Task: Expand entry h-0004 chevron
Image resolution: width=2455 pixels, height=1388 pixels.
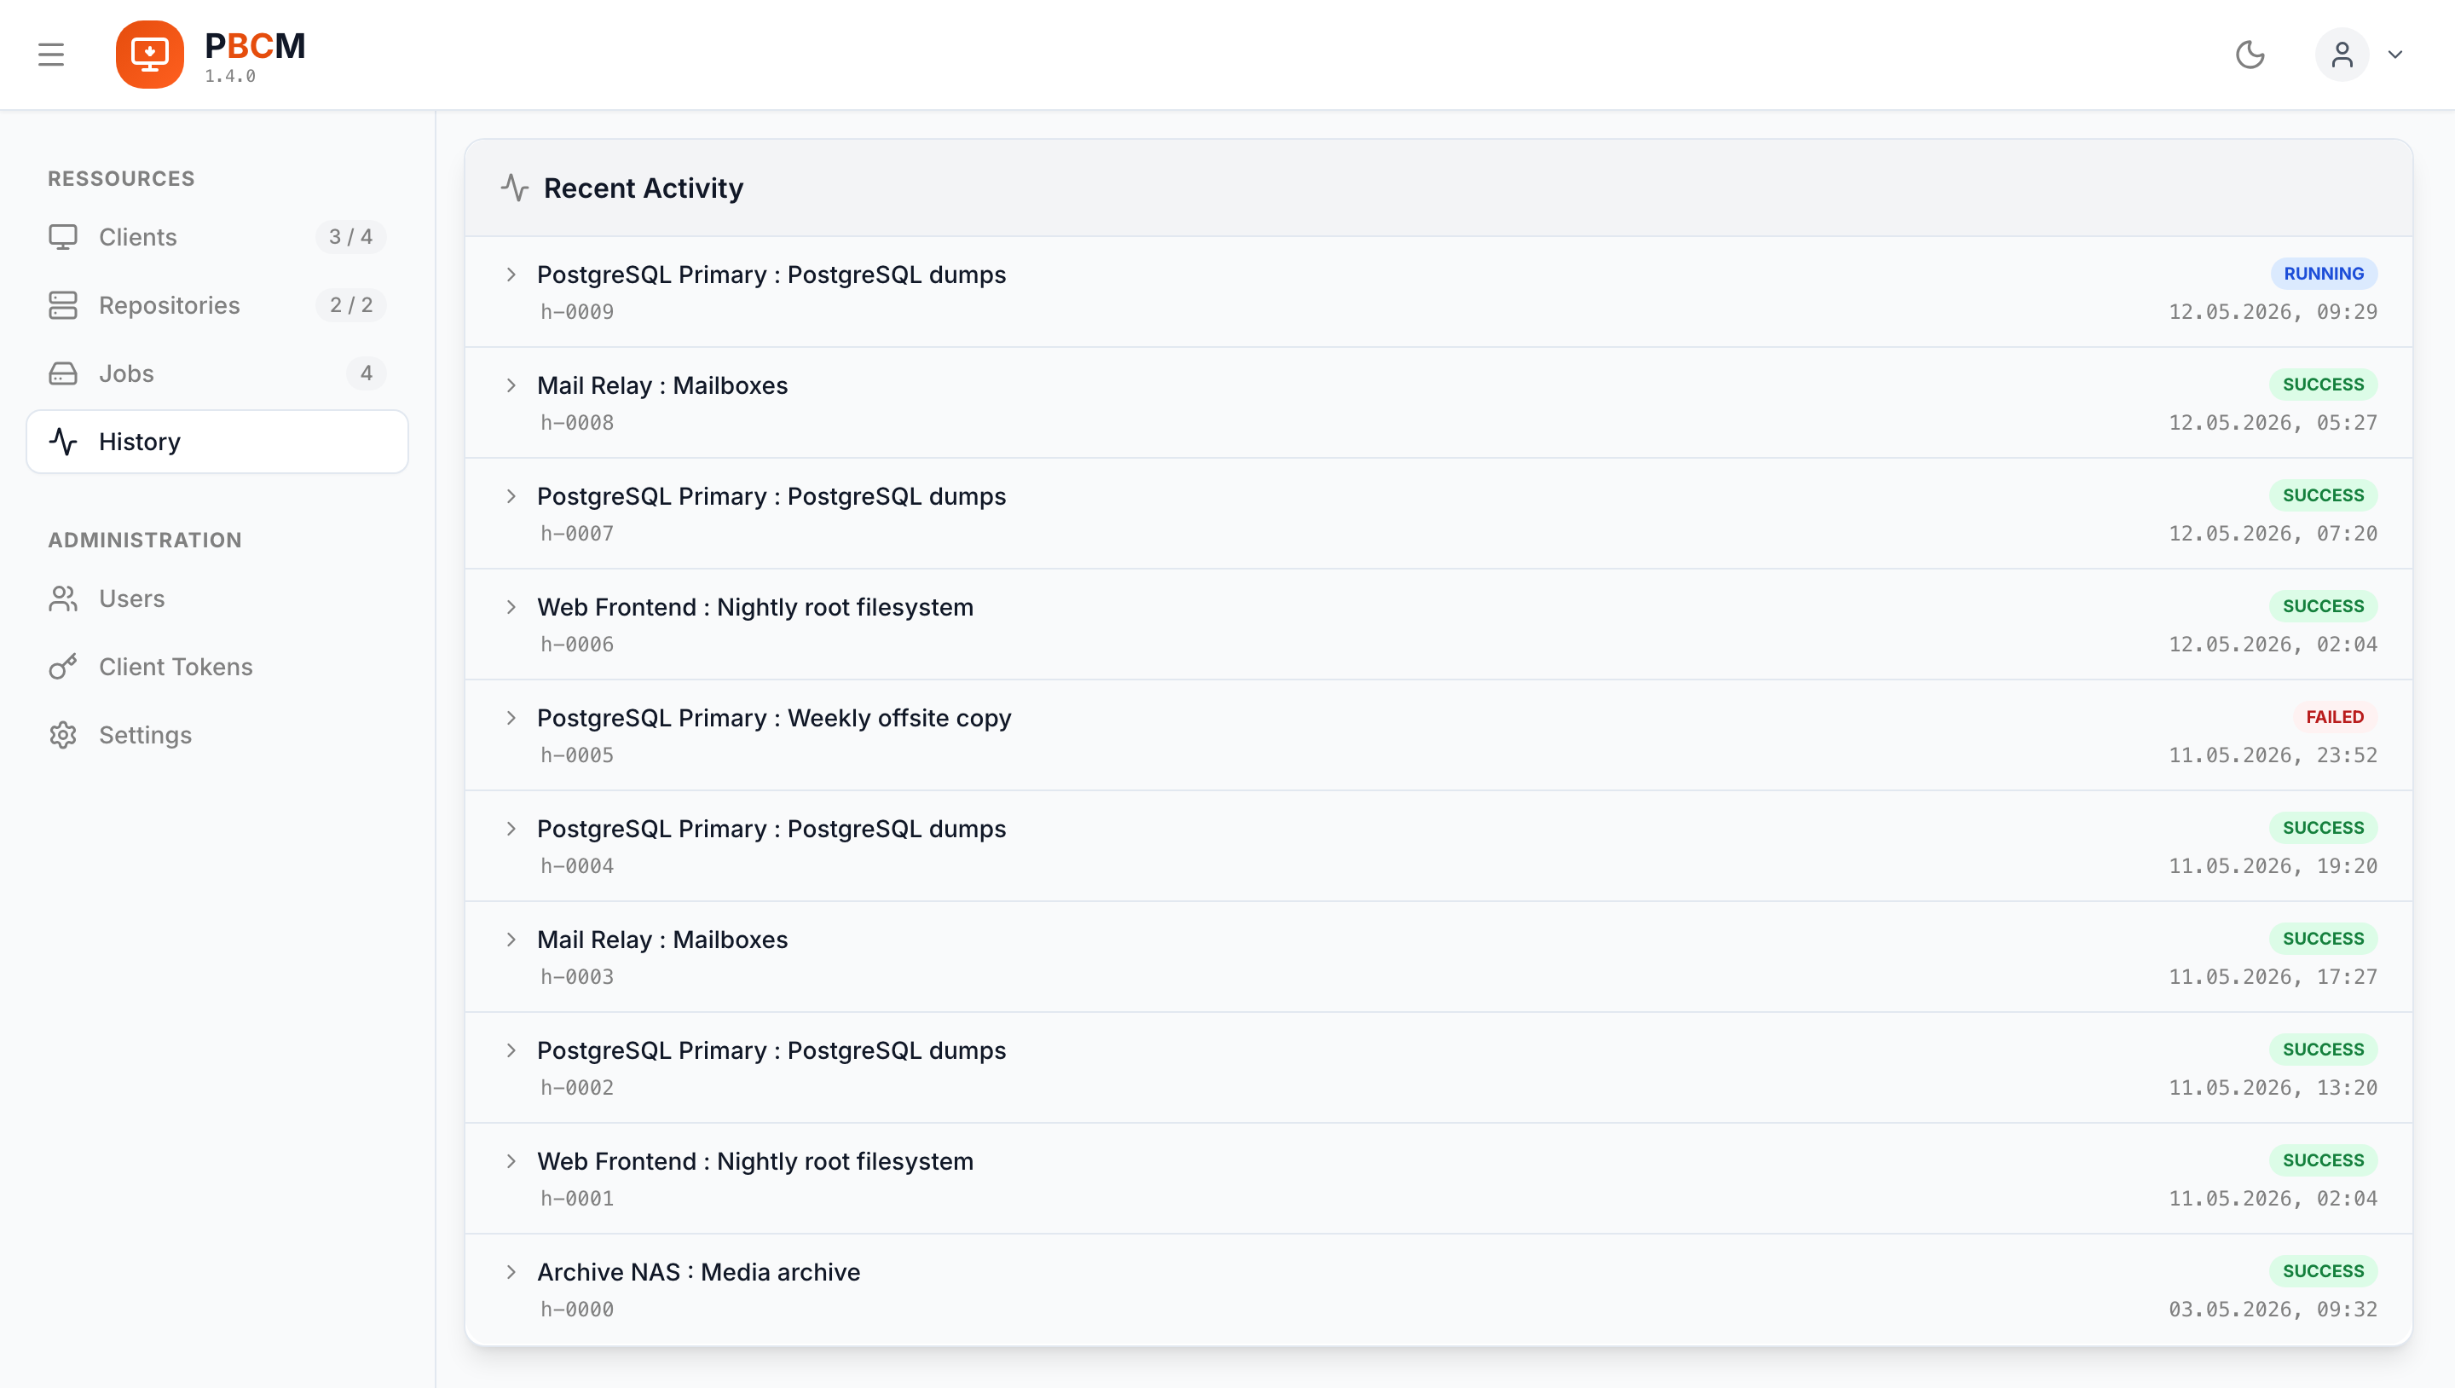Action: [511, 829]
